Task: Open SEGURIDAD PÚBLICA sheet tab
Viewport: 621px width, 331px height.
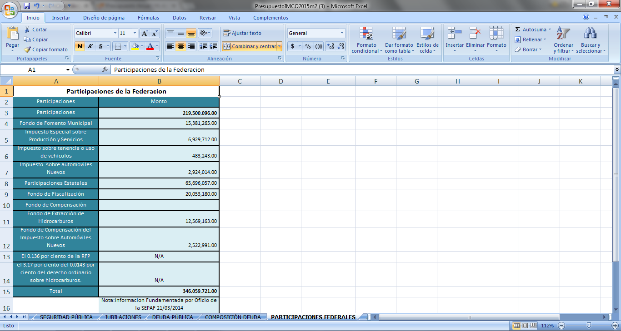Action: (x=66, y=317)
